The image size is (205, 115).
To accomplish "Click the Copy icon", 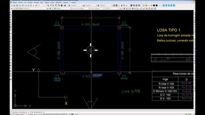I will [29, 5].
